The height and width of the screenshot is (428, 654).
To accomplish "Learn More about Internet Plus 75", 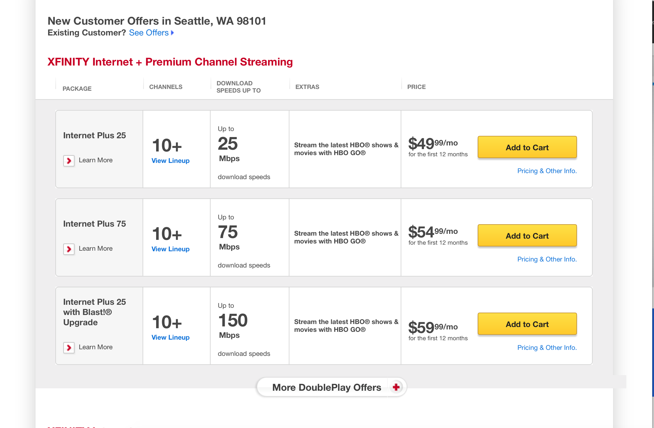I will click(x=96, y=249).
